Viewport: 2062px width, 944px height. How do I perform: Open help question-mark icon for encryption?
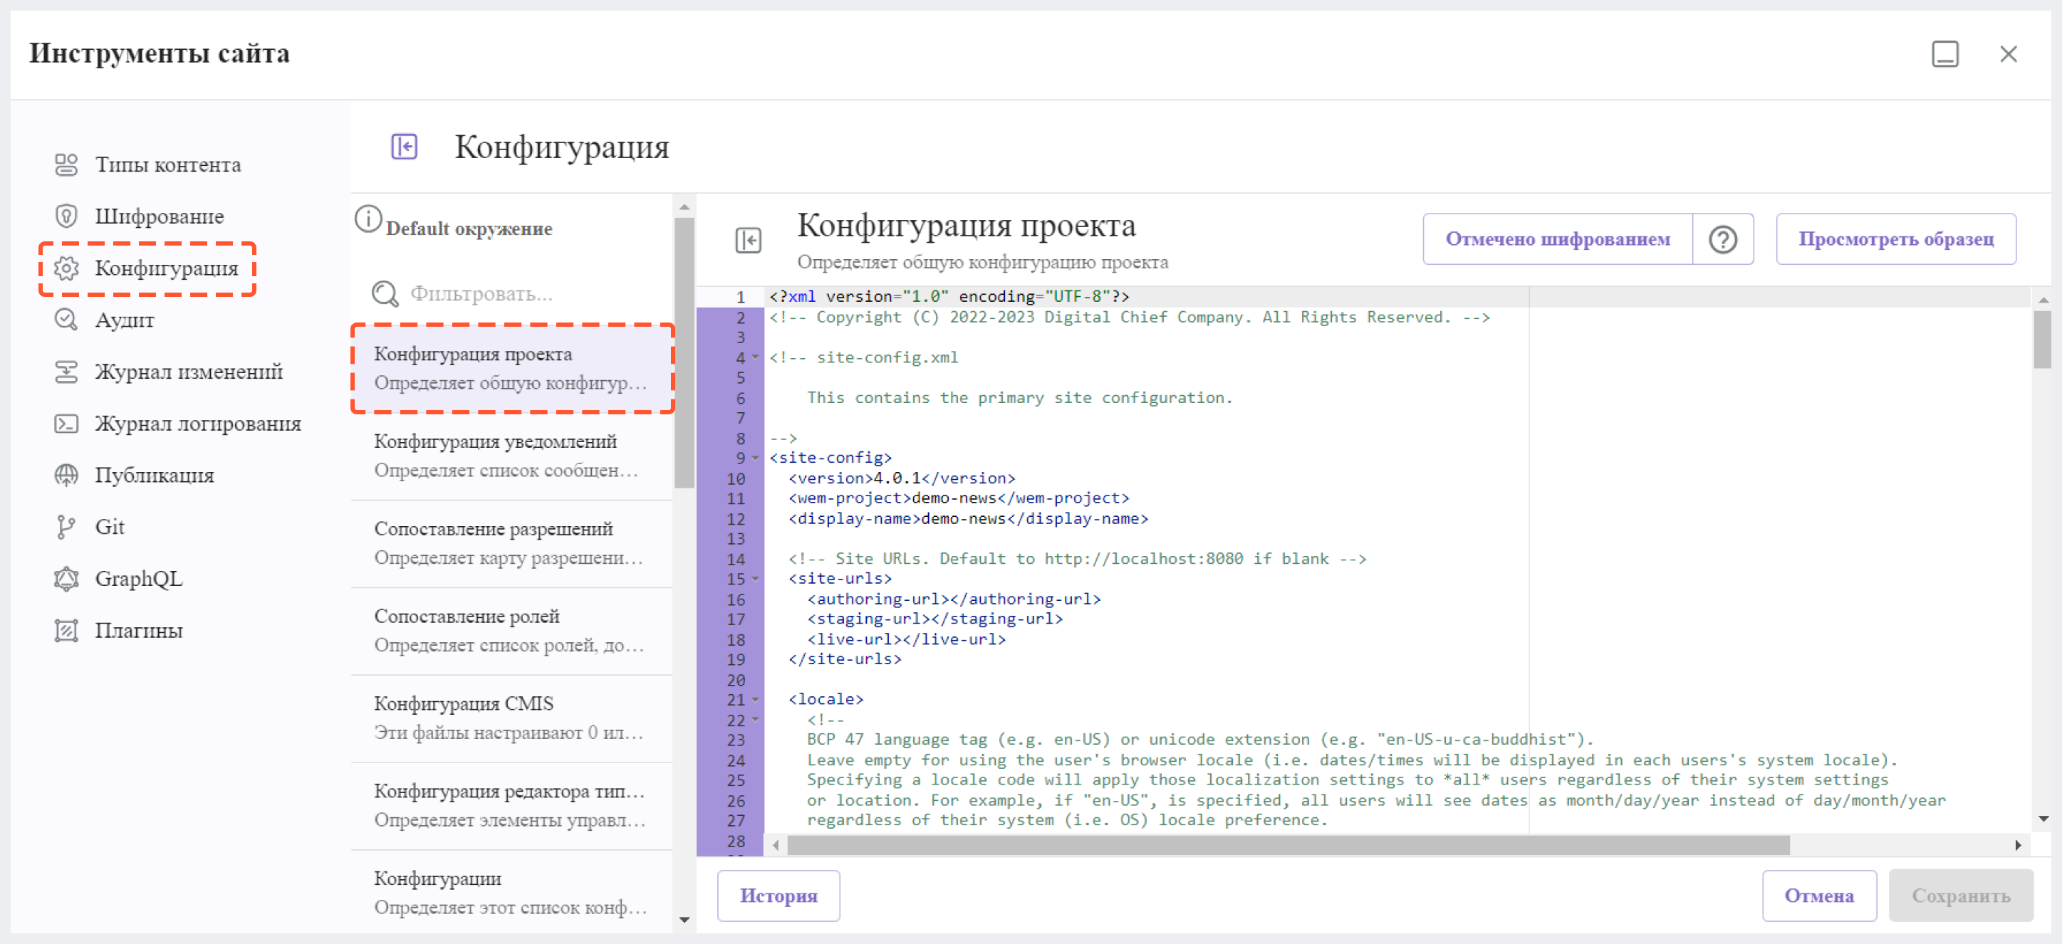pos(1722,239)
